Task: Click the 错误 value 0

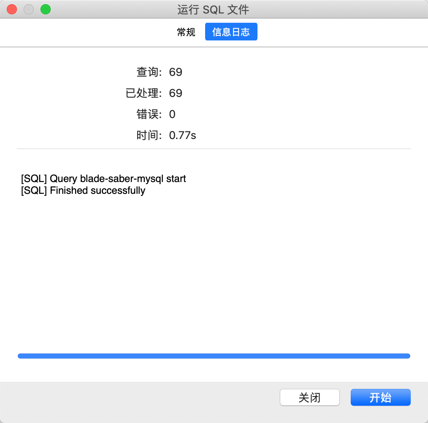Action: pyautogui.click(x=172, y=114)
